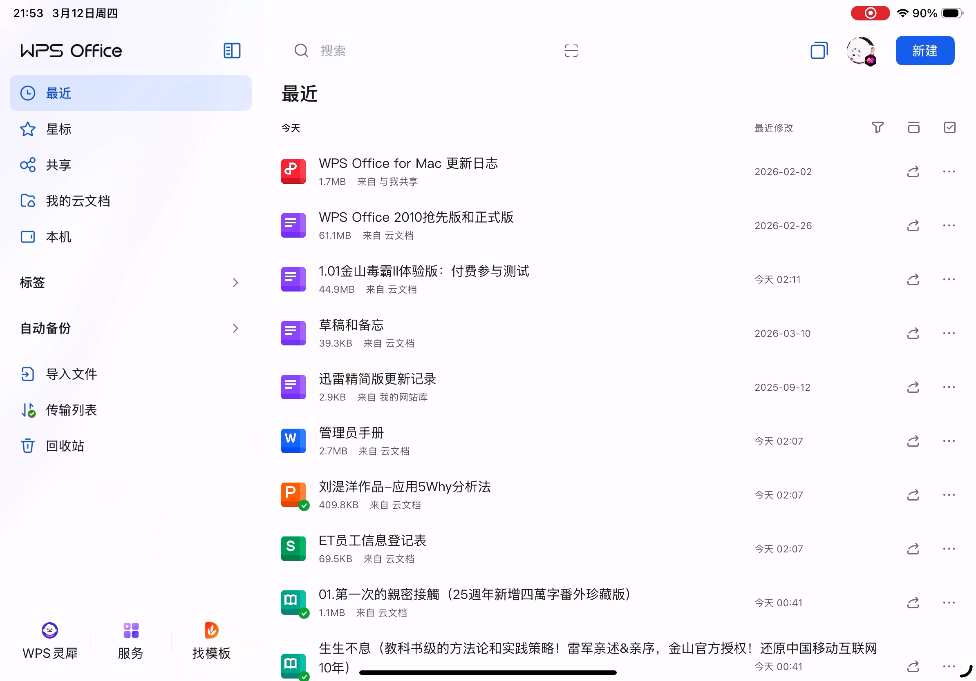This screenshot has height=681, width=976.
Task: Enable multi-select checkbox mode
Action: (x=949, y=127)
